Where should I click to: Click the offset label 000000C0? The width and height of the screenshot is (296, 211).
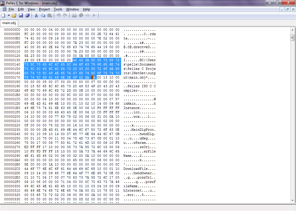point(12,30)
